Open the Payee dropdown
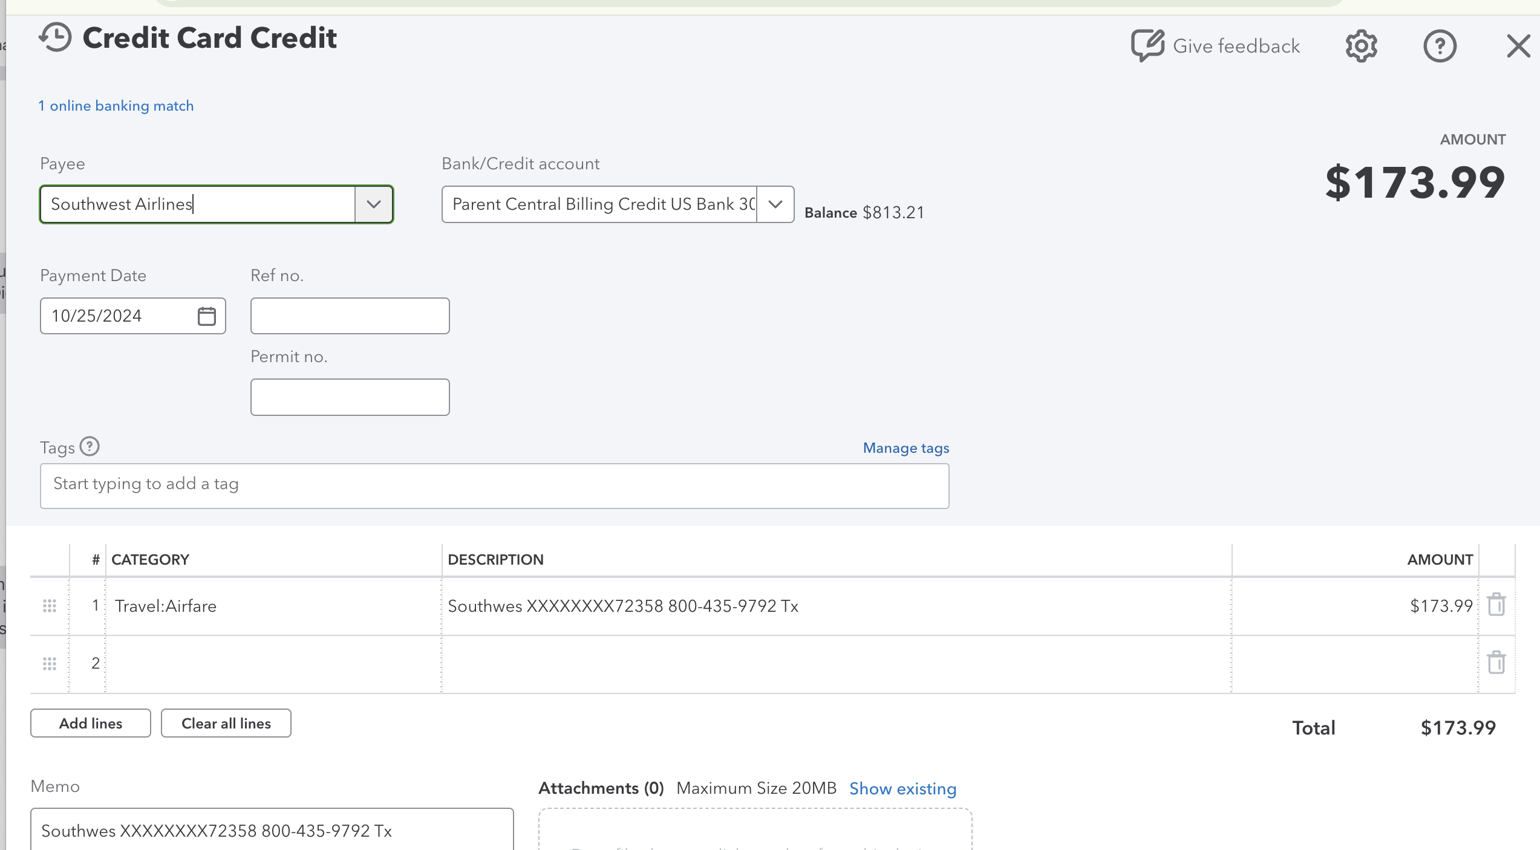Viewport: 1540px width, 850px height. 373,204
